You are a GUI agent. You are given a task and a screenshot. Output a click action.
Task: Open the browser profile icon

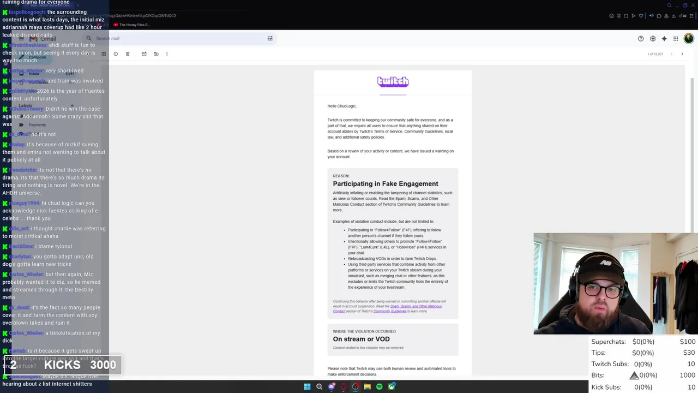click(666, 16)
